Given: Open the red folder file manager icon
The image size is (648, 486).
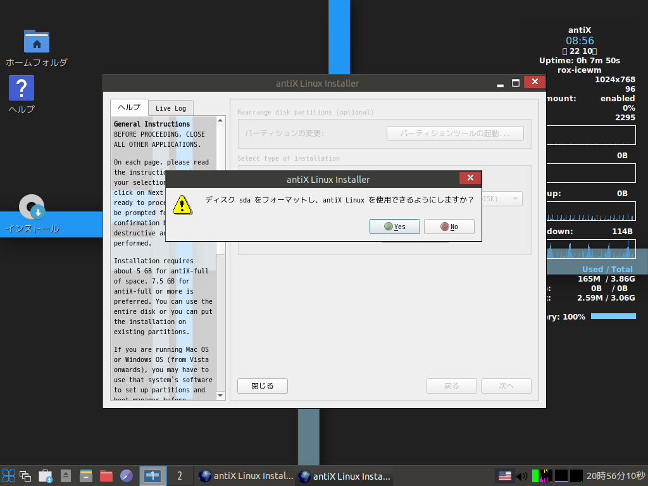Looking at the screenshot, I should [106, 476].
